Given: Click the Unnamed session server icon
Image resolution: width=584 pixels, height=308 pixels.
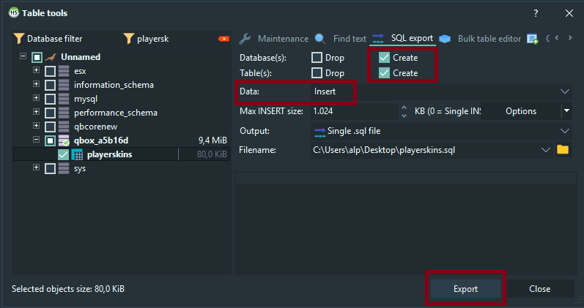Looking at the screenshot, I should [x=51, y=57].
